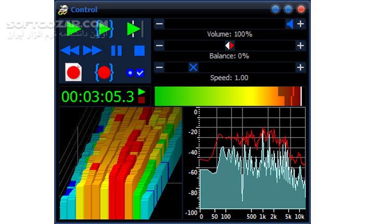
Task: Maximize Control window with middle blue button
Action: click(288, 9)
